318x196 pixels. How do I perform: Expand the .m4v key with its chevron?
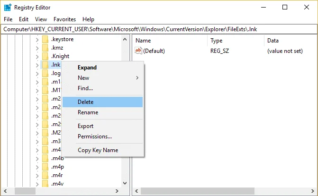coord(37,184)
